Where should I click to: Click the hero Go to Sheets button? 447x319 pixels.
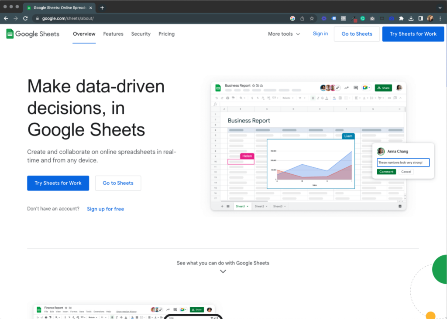click(118, 183)
